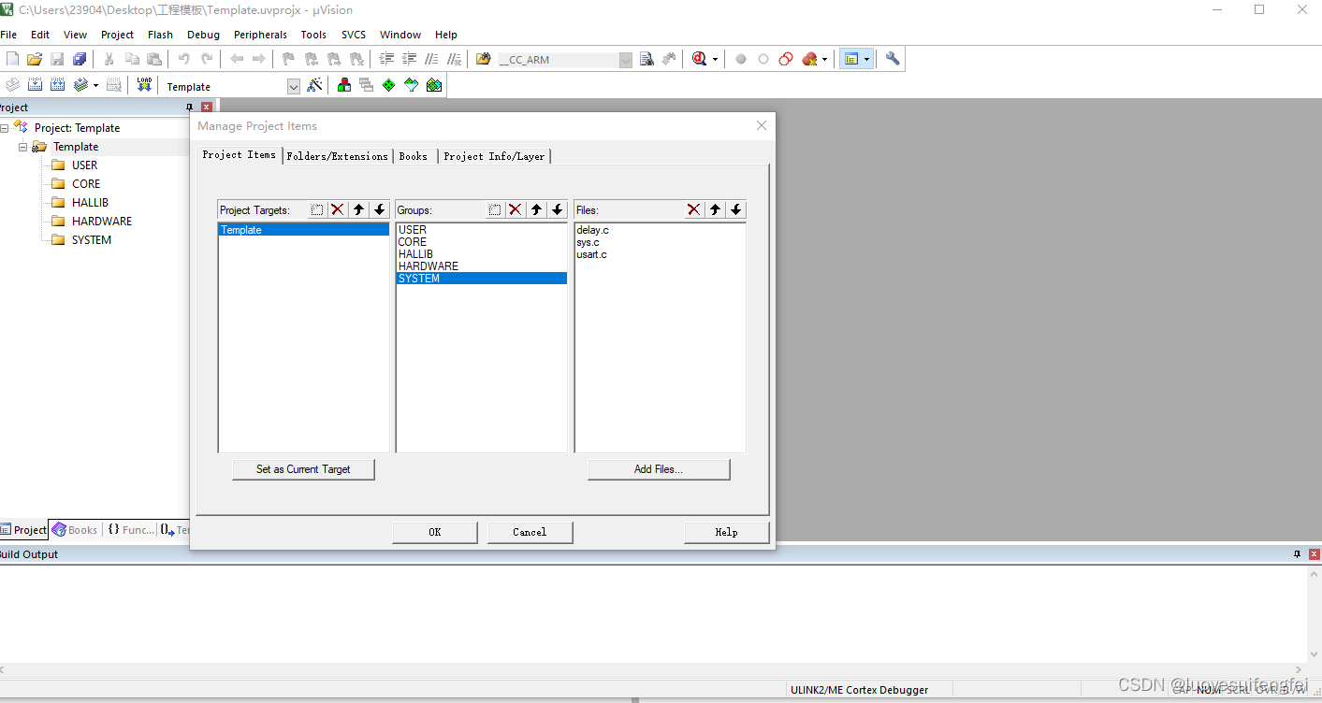Move file down in Files list
Screen dimensions: 1322x703
735,209
